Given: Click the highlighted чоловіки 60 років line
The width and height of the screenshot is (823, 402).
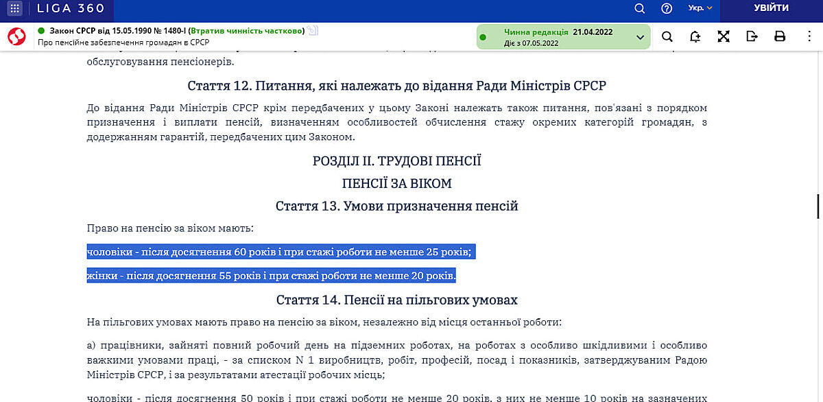Looking at the screenshot, I should (280, 252).
